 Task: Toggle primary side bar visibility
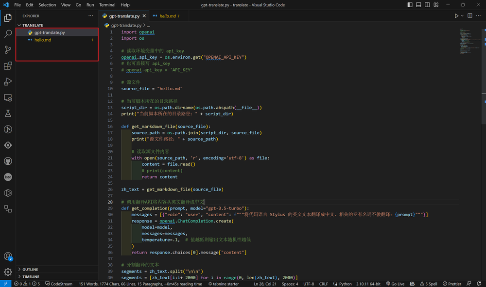click(x=411, y=5)
